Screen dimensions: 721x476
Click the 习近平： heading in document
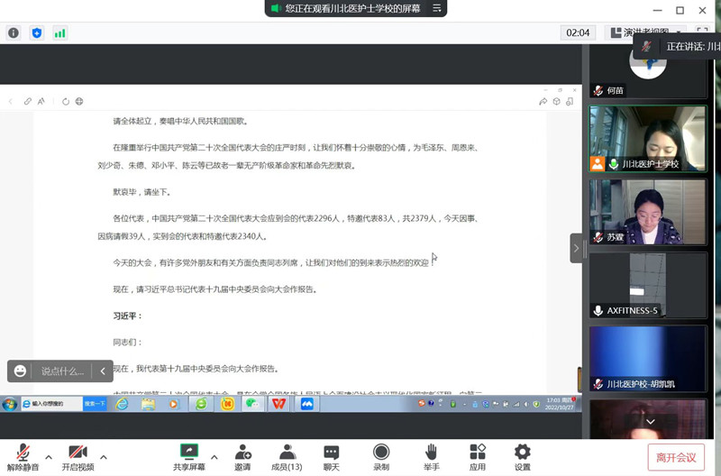127,316
